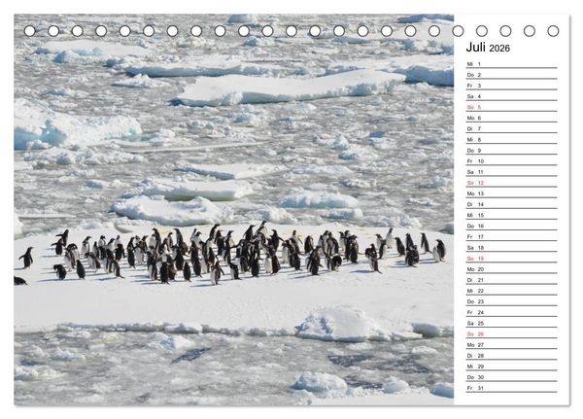Select the 'Fr 24' calendar row
This screenshot has height=419, width=583.
(512, 312)
